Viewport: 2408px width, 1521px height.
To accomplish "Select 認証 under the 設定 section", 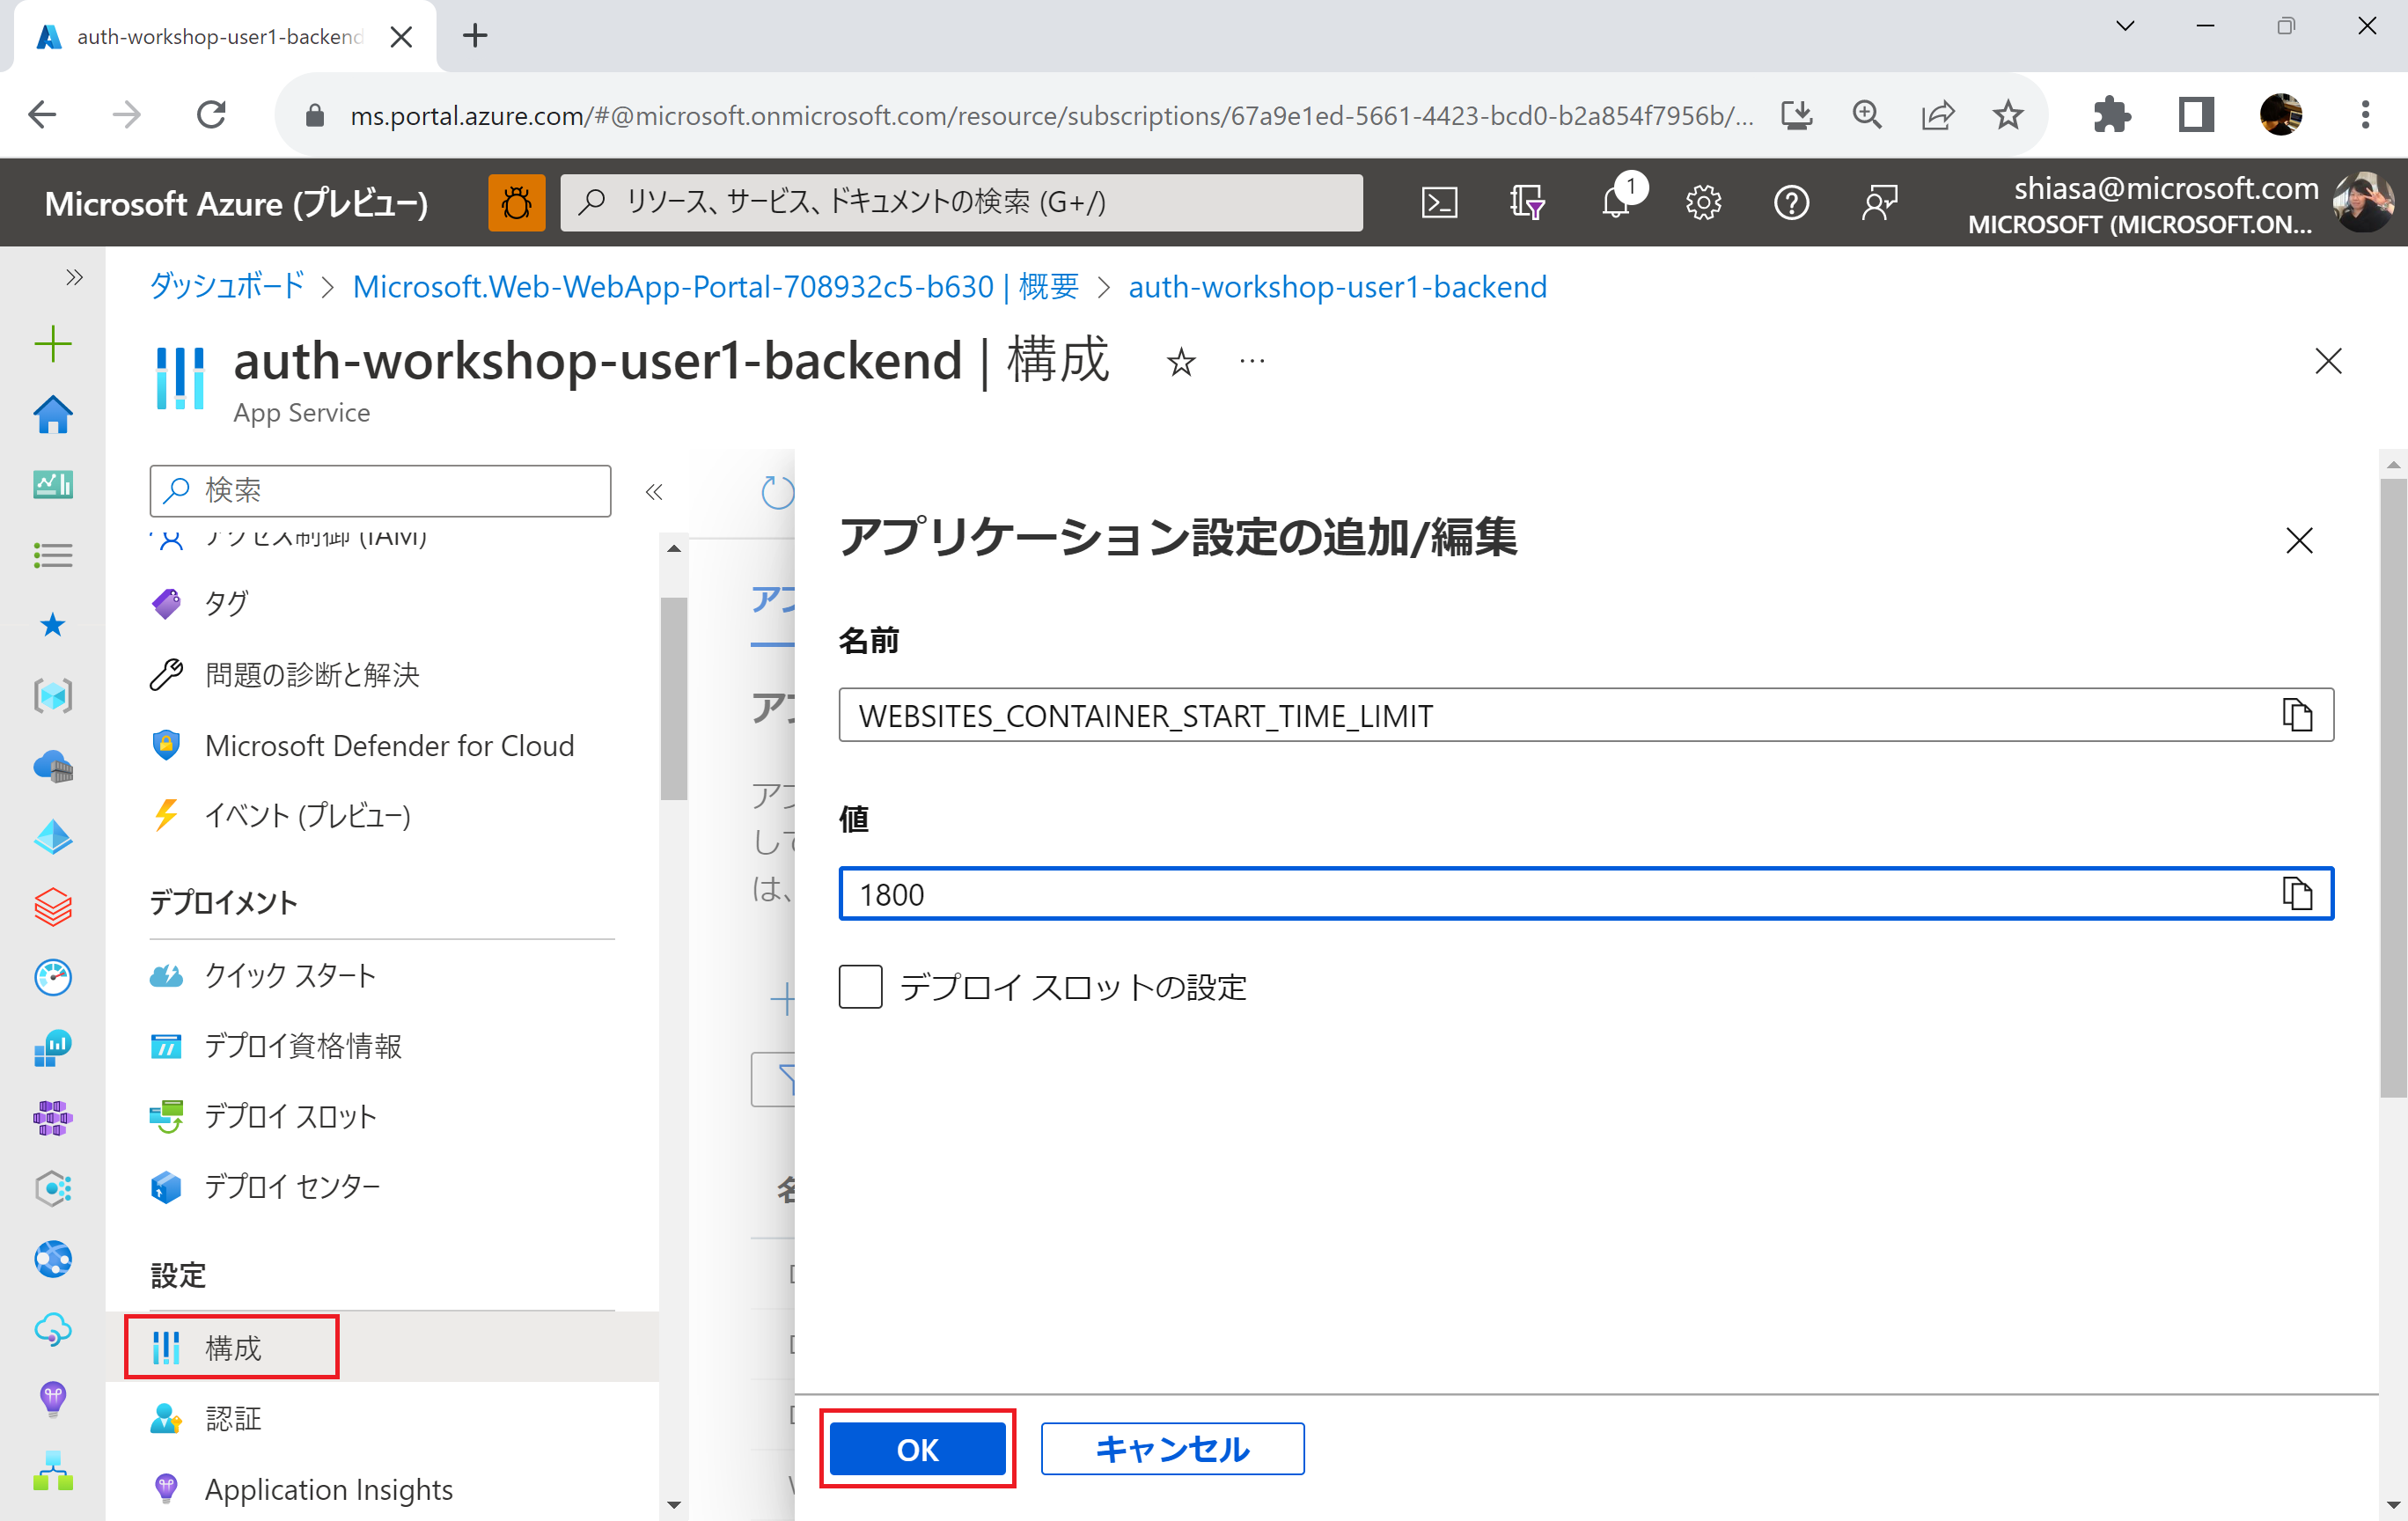I will tap(233, 1418).
